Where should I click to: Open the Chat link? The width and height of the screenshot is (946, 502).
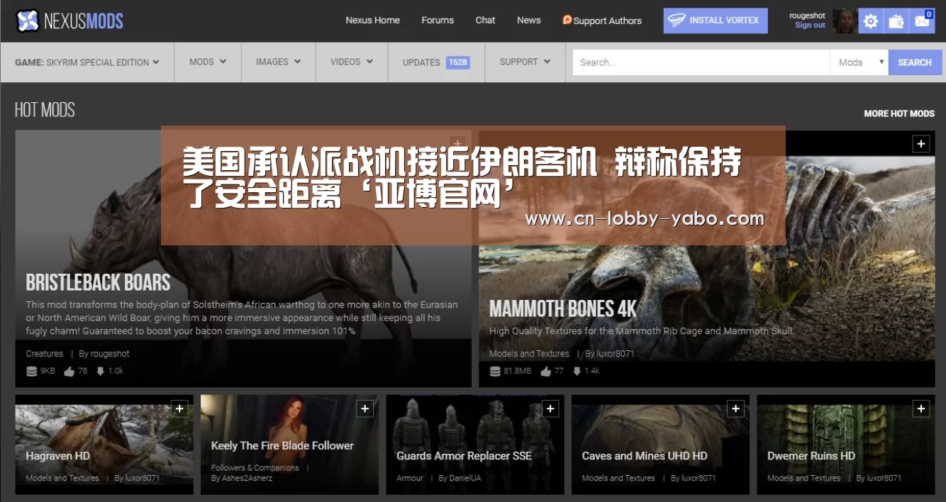click(x=485, y=20)
